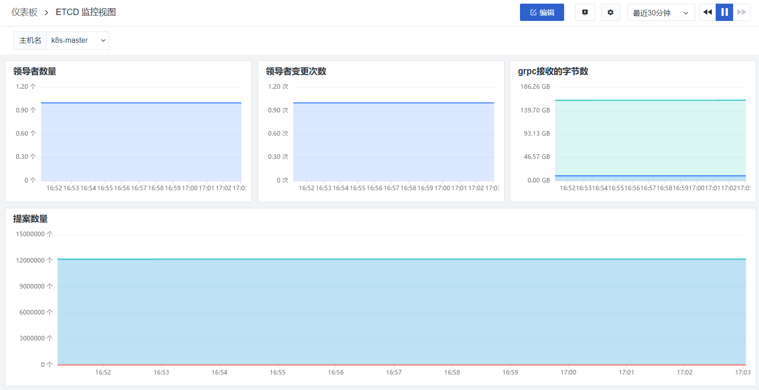Viewport: 759px width, 390px height.
Task: Click the 17:00 marker on 提案数量 chart
Action: 568,372
